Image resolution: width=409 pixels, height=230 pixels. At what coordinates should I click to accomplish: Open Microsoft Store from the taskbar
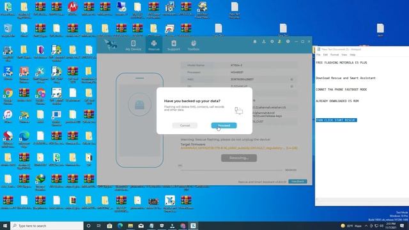[x=109, y=226]
